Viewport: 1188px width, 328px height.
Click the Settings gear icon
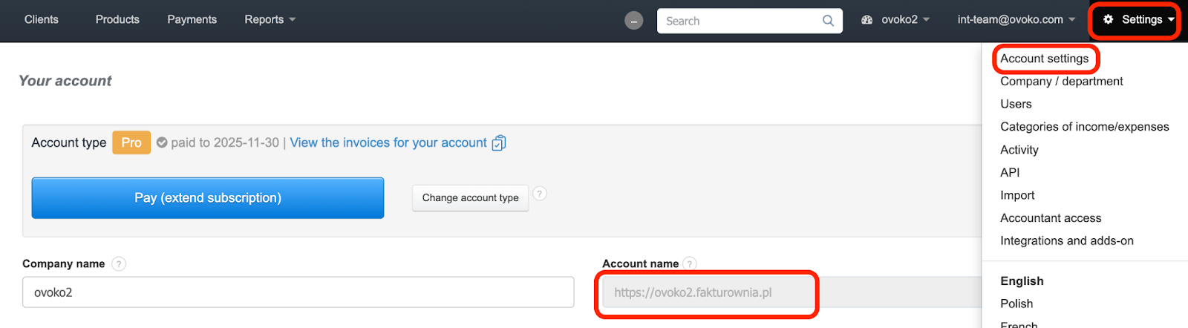point(1108,20)
